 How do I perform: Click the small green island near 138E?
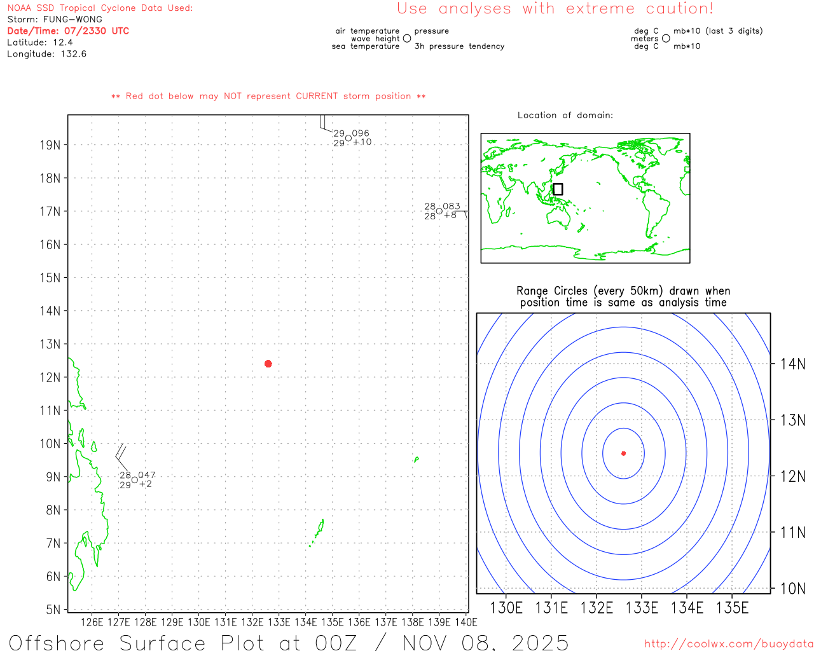tap(416, 459)
